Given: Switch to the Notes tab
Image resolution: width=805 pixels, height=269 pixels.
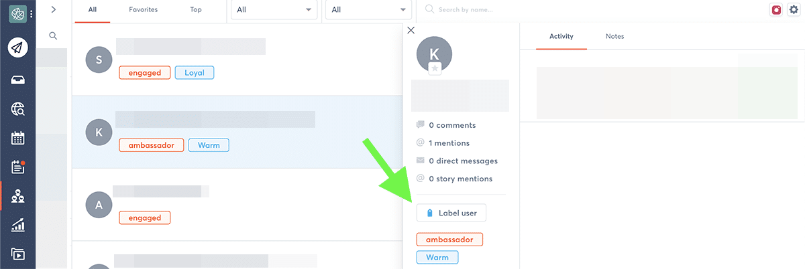Looking at the screenshot, I should [614, 36].
